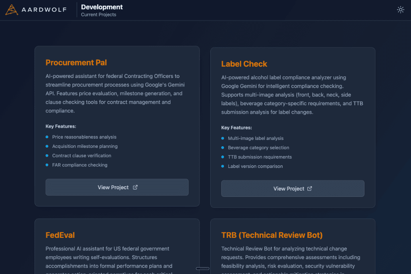This screenshot has width=411, height=274.
Task: Click the external-link icon on Procurement Pal's button
Action: tap(135, 187)
